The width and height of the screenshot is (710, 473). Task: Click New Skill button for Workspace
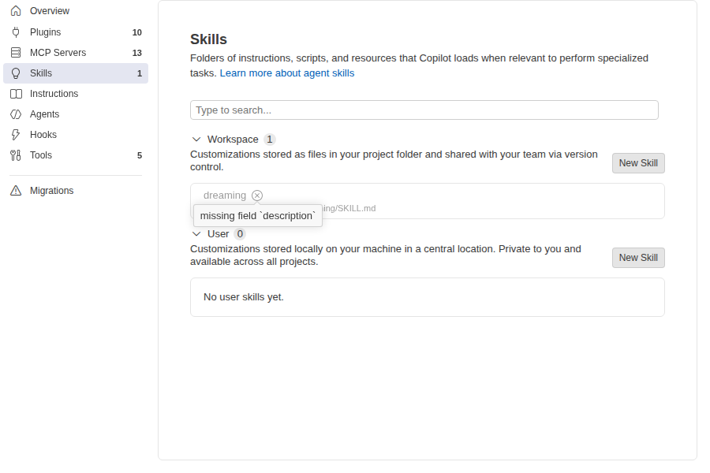tap(638, 163)
